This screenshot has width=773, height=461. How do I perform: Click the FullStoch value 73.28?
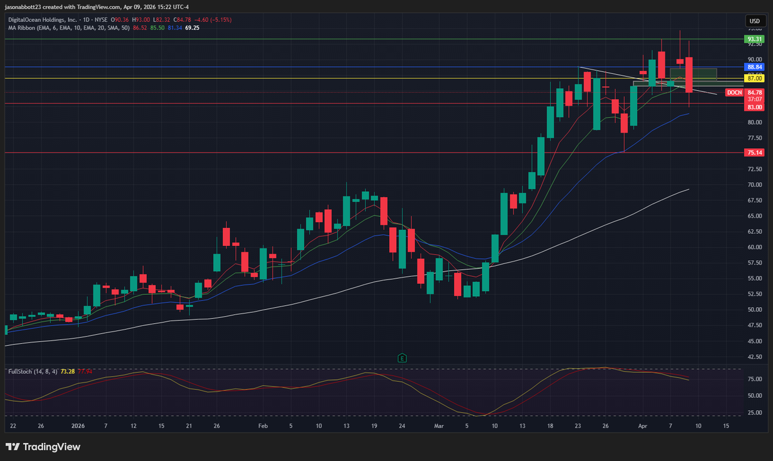pyautogui.click(x=68, y=372)
